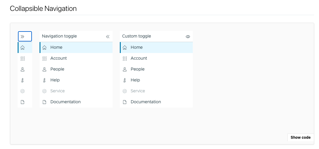Click the file icon beside Documentation in Custom toggle
Viewport: 319px width, 149px height.
[x=124, y=102]
